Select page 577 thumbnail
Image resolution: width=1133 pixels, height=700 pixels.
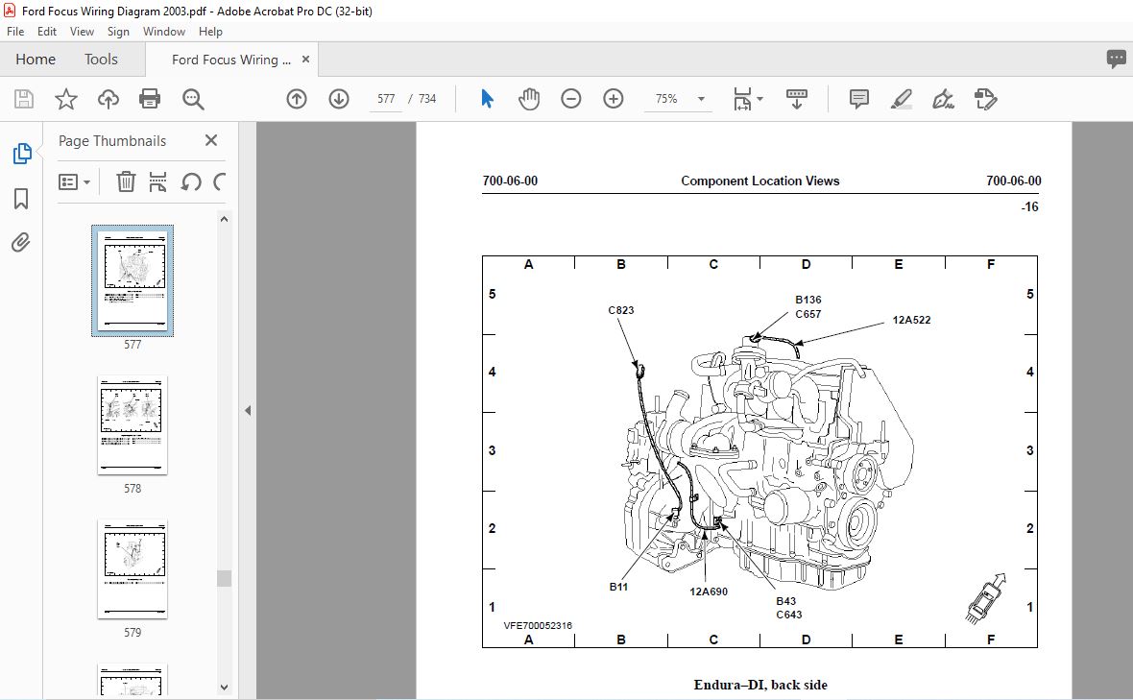(133, 280)
